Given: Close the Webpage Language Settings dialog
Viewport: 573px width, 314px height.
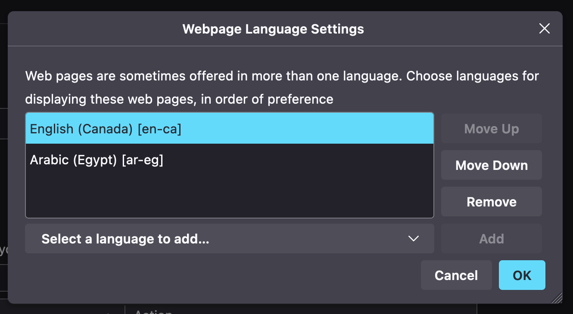Looking at the screenshot, I should (x=544, y=28).
